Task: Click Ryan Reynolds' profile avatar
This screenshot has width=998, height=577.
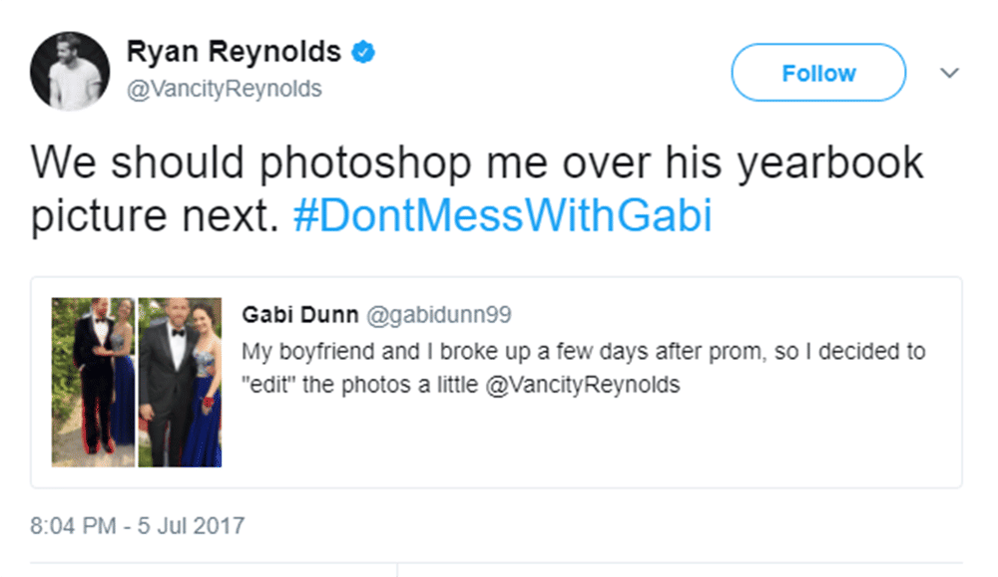Action: point(70,70)
